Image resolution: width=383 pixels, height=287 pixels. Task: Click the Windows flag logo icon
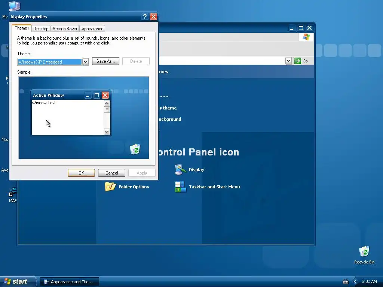pyautogui.click(x=306, y=37)
